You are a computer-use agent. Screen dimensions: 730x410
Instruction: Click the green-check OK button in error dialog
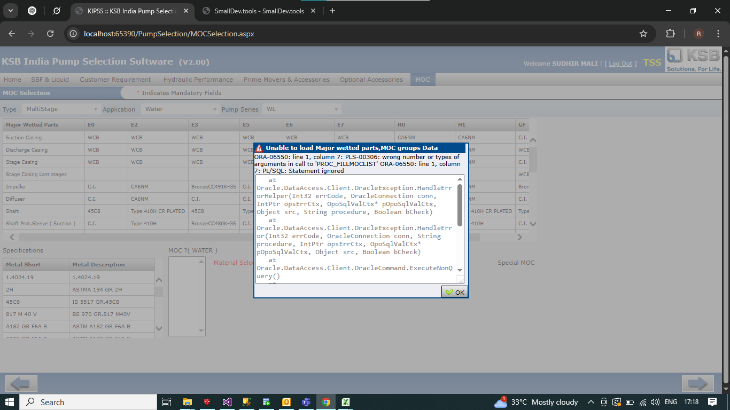point(455,292)
